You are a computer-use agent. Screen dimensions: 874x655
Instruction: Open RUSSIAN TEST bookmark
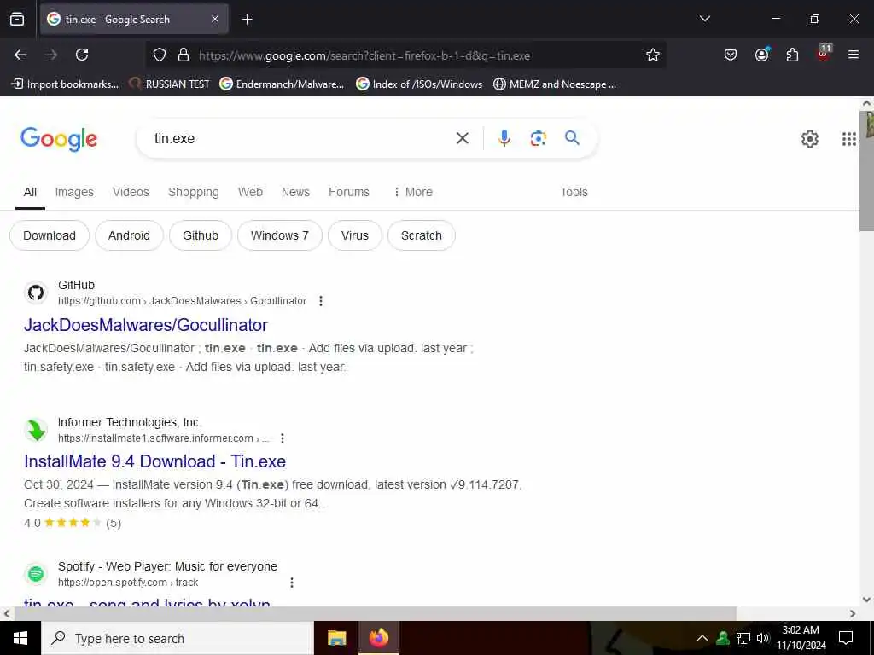pyautogui.click(x=170, y=84)
